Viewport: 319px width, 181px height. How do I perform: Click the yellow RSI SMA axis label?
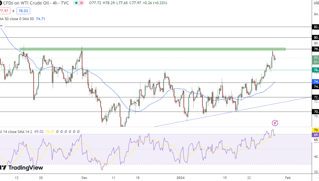point(315,130)
